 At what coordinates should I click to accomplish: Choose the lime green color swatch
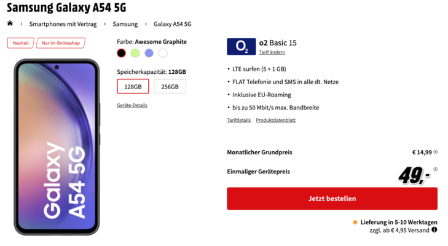pos(135,54)
